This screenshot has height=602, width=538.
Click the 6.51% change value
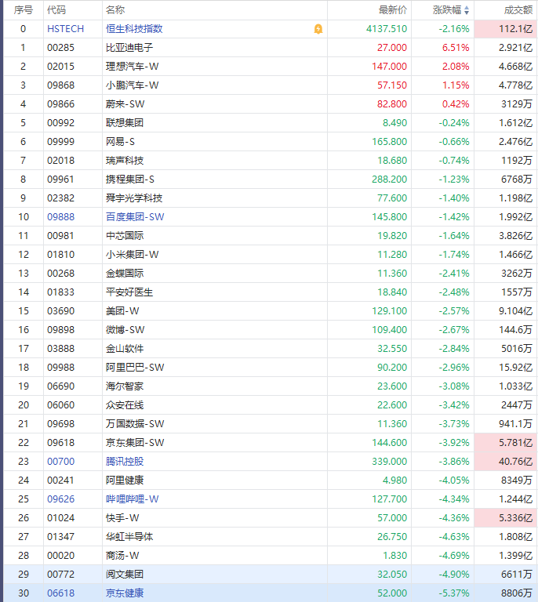(456, 48)
